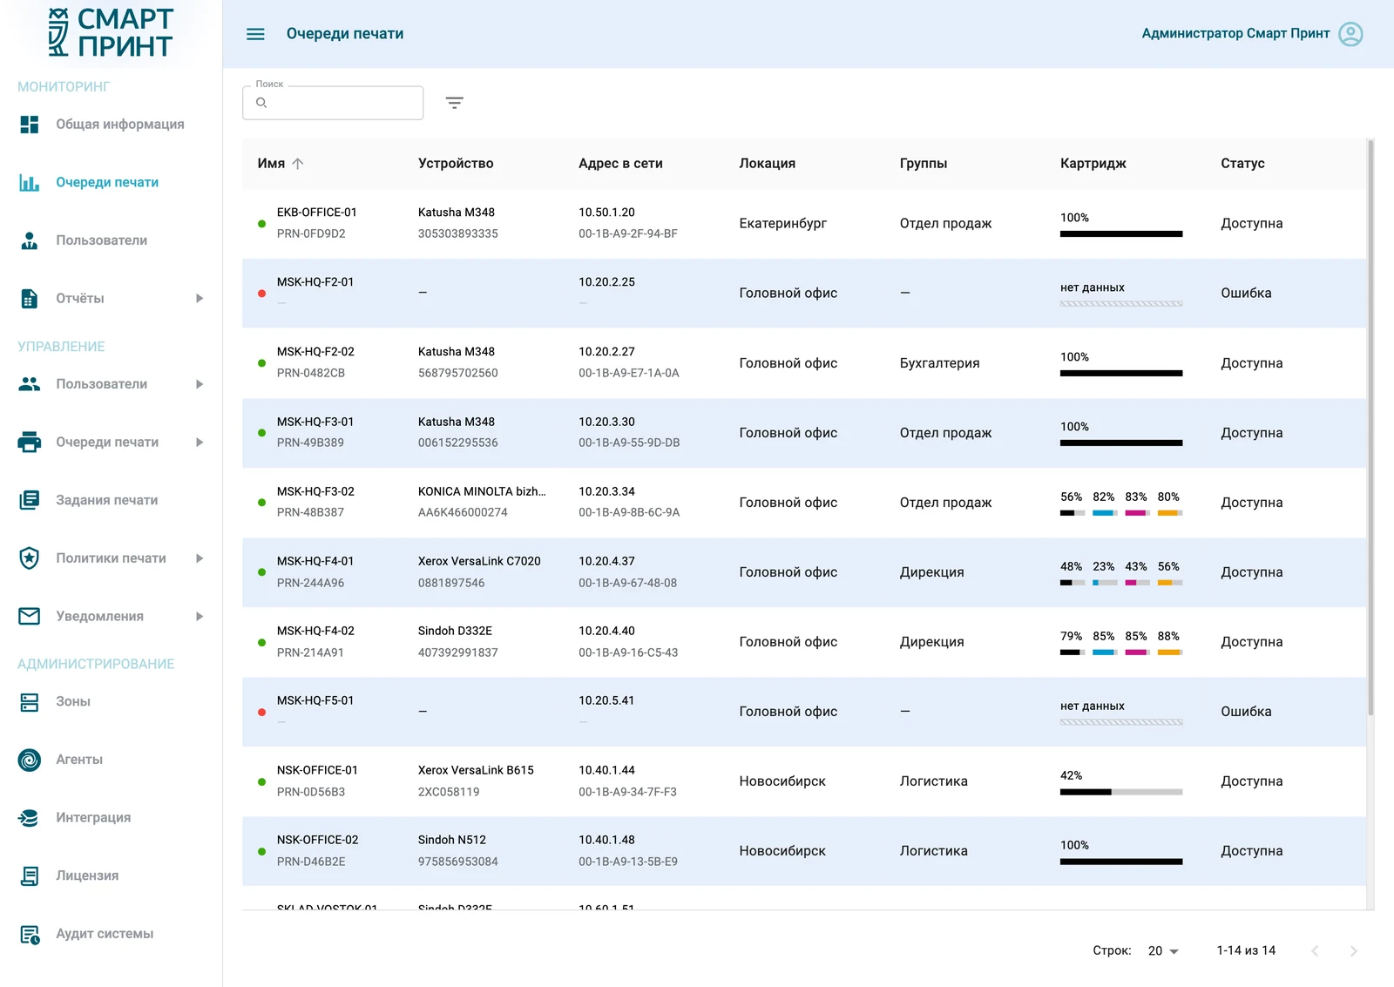Expand the Уведомления submenu arrow

200,617
